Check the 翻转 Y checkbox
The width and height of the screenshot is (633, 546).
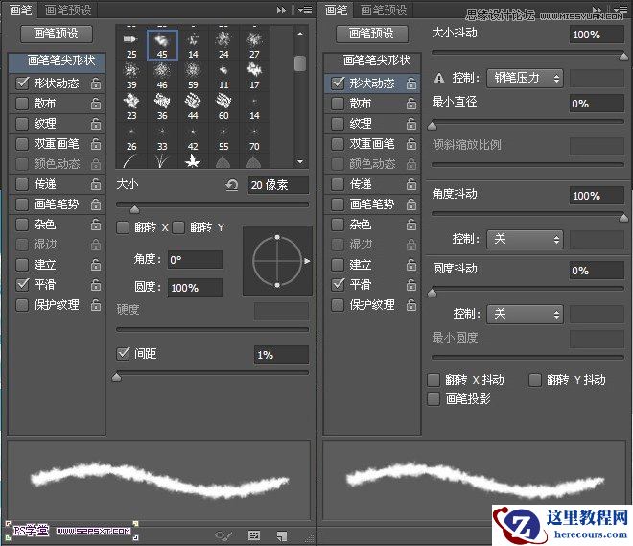click(x=178, y=227)
